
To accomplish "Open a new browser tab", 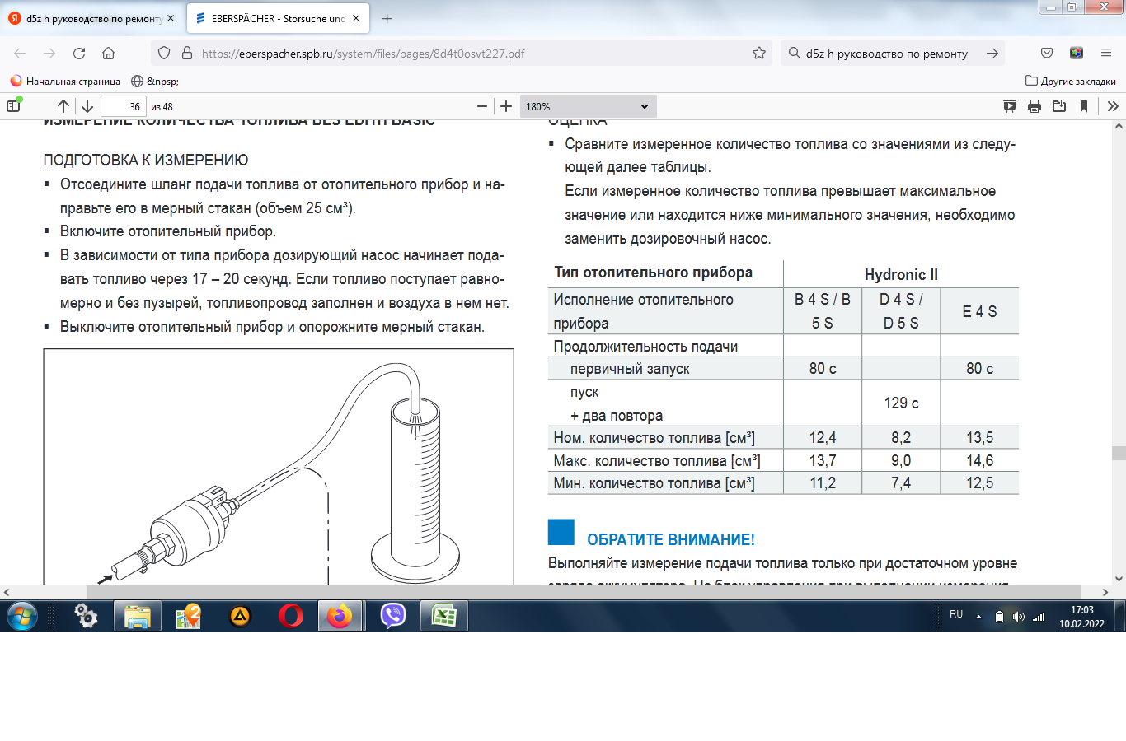I will [387, 18].
